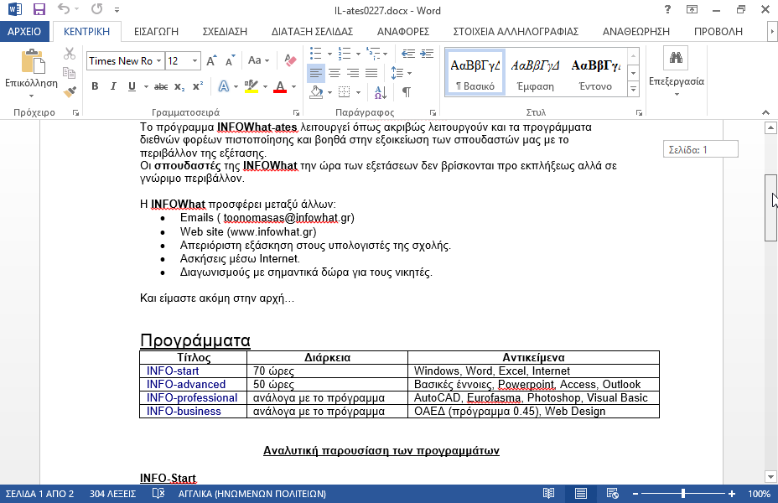The height and width of the screenshot is (503, 778).
Task: Switch to the ΣΧΕΔΙΑΣΗ ribbon tab
Action: (x=225, y=31)
